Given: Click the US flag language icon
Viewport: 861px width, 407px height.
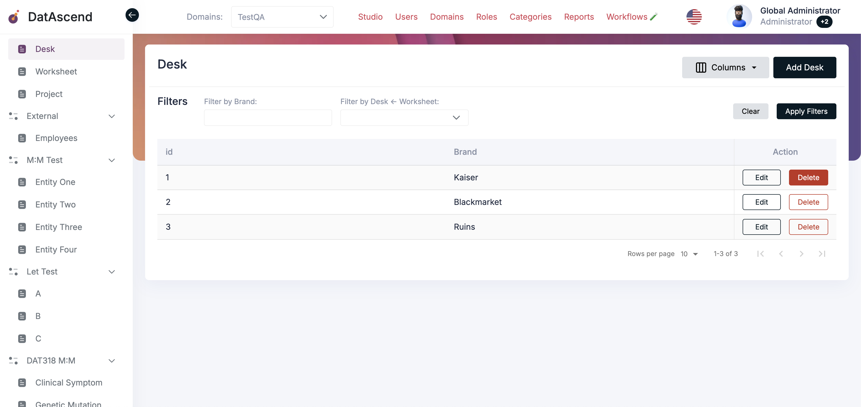Looking at the screenshot, I should pos(694,17).
